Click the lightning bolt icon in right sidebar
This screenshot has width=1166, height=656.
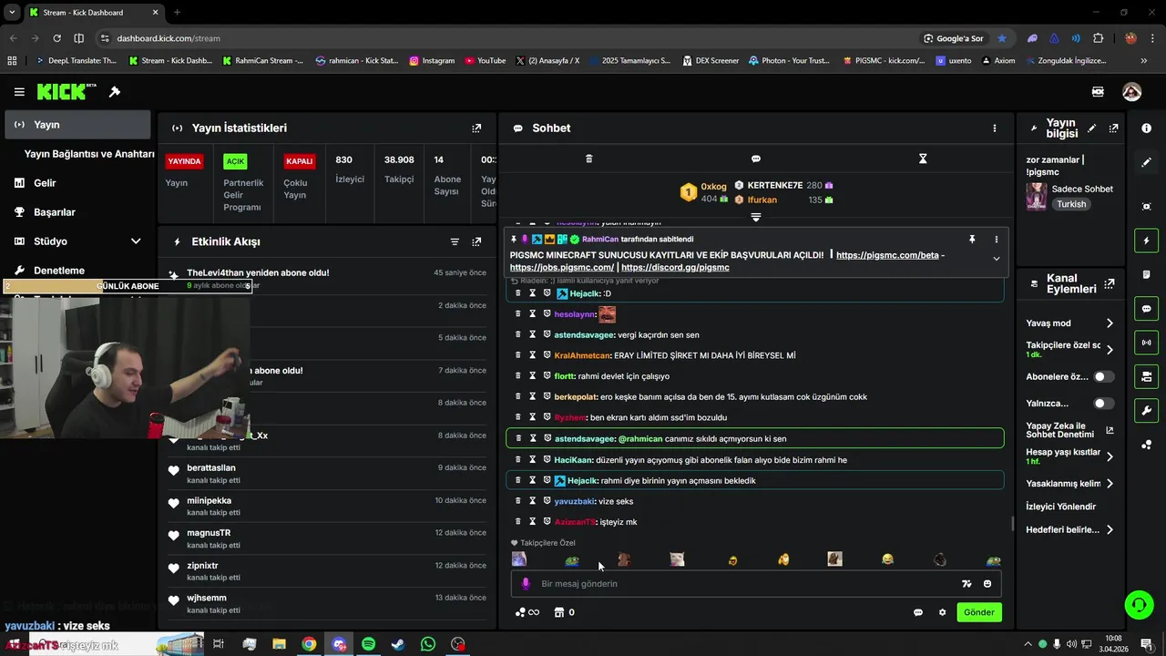(x=1146, y=241)
